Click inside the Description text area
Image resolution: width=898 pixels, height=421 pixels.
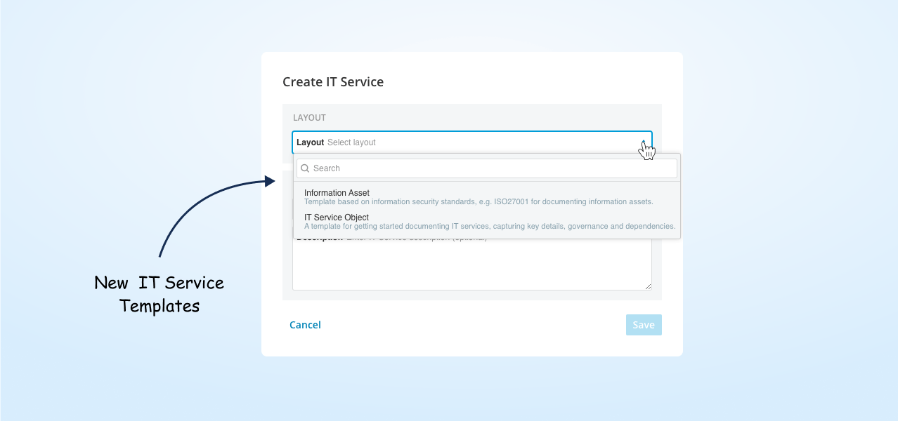[471, 265]
